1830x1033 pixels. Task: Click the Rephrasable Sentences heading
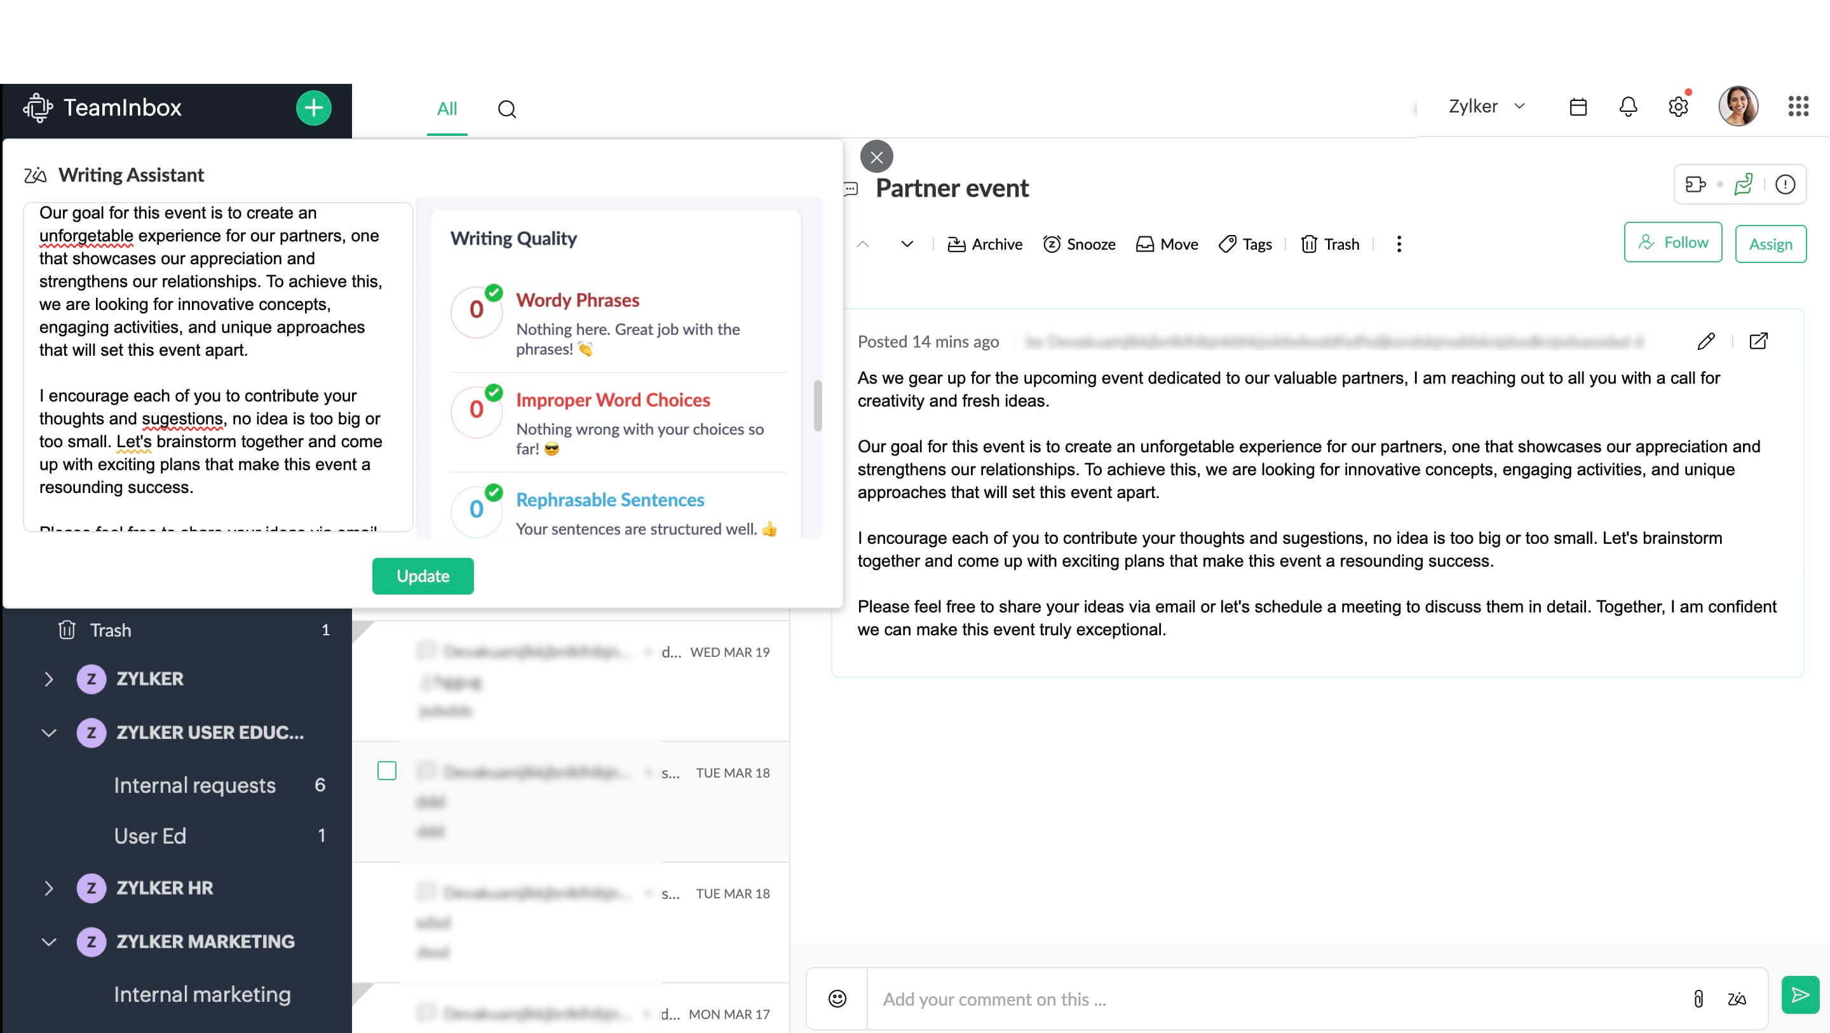pos(610,500)
